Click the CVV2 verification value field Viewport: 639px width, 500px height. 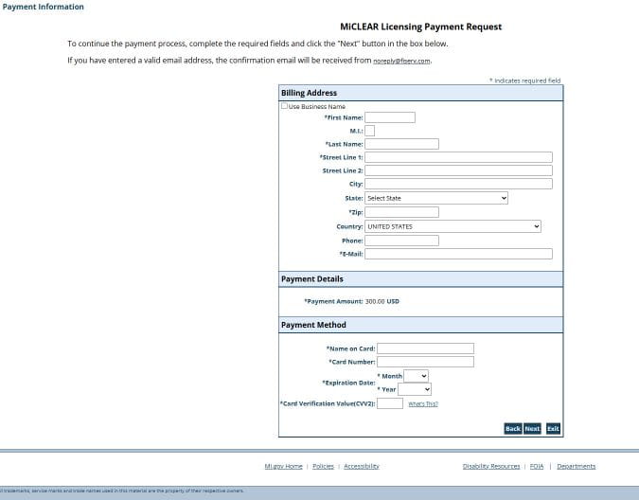point(390,403)
